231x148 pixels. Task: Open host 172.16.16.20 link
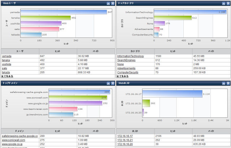tap(125, 144)
